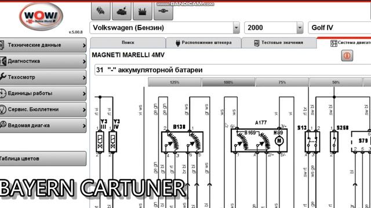The width and height of the screenshot is (371, 208).
Task: Click version label v.5.00.8
Action: 76,32
